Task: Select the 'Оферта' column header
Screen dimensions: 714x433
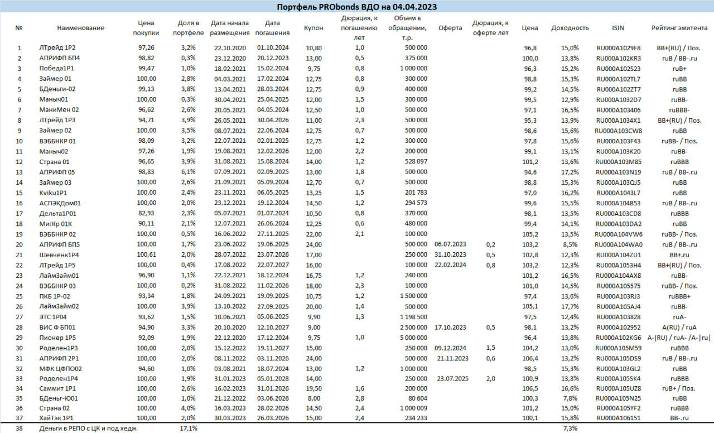Action: click(450, 27)
